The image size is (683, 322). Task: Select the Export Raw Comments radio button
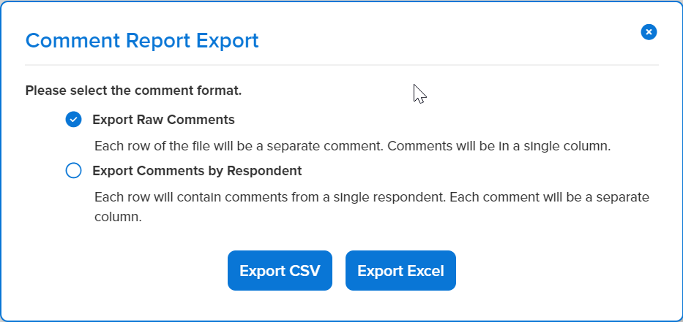pyautogui.click(x=73, y=119)
